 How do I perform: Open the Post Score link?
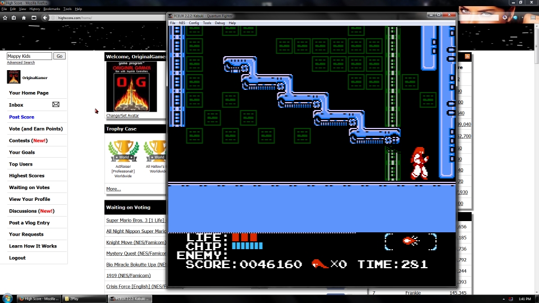tap(21, 117)
